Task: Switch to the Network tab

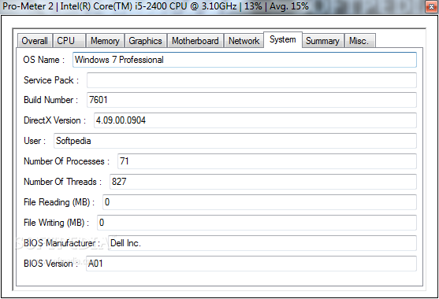Action: point(244,41)
